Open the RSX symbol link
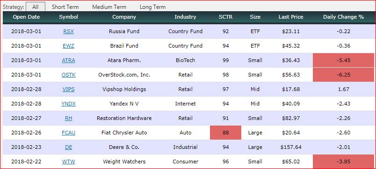Viewport: 376px width, 169px height. (69, 31)
